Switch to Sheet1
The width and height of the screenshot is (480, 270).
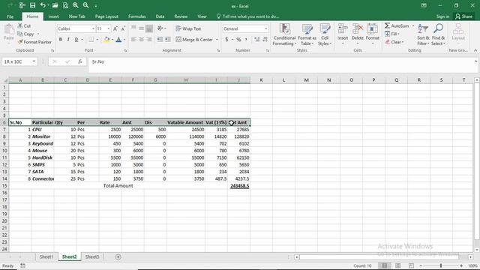coord(46,256)
